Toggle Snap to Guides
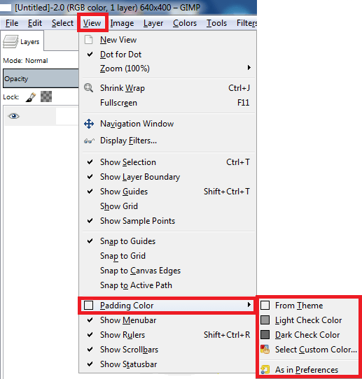This screenshot has width=362, height=379. pyautogui.click(x=168, y=241)
